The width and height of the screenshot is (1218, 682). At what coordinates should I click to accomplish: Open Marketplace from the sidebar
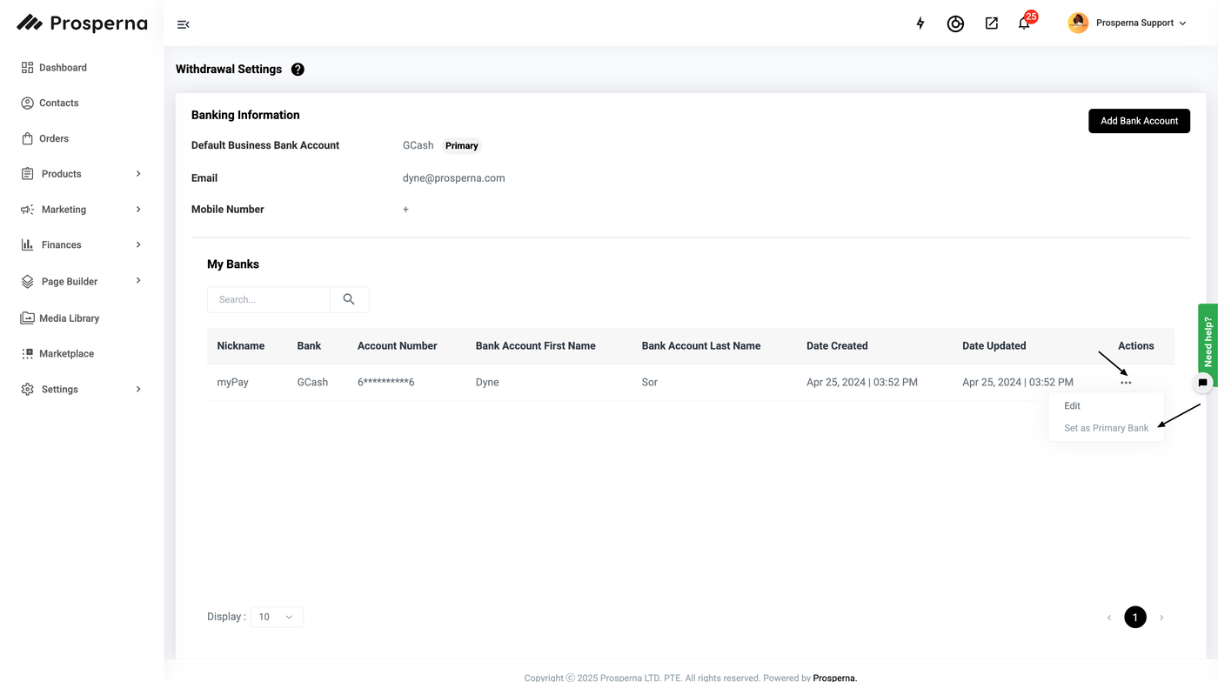click(x=66, y=354)
